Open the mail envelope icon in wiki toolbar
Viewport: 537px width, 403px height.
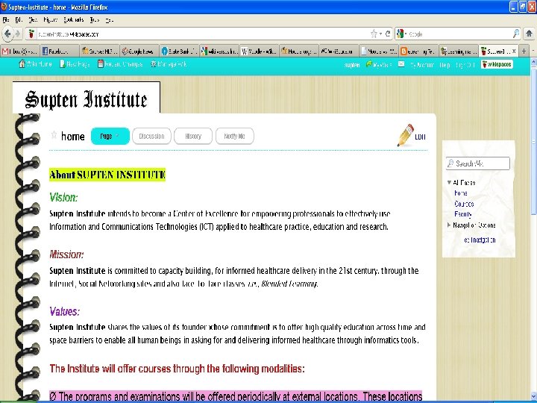click(401, 64)
